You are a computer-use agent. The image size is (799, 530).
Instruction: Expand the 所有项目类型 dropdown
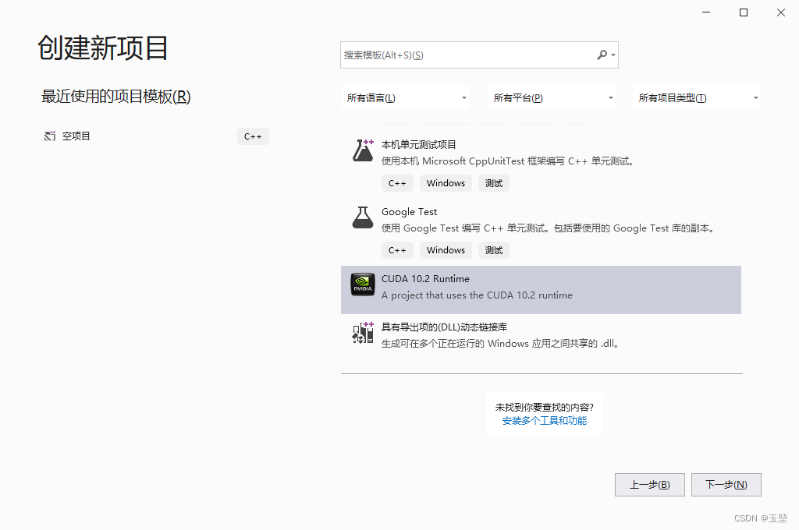pyautogui.click(x=697, y=97)
